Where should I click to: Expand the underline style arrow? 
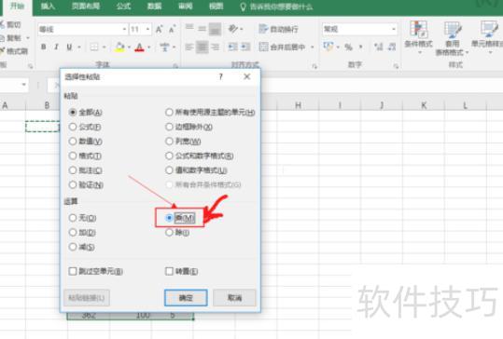[x=79, y=47]
